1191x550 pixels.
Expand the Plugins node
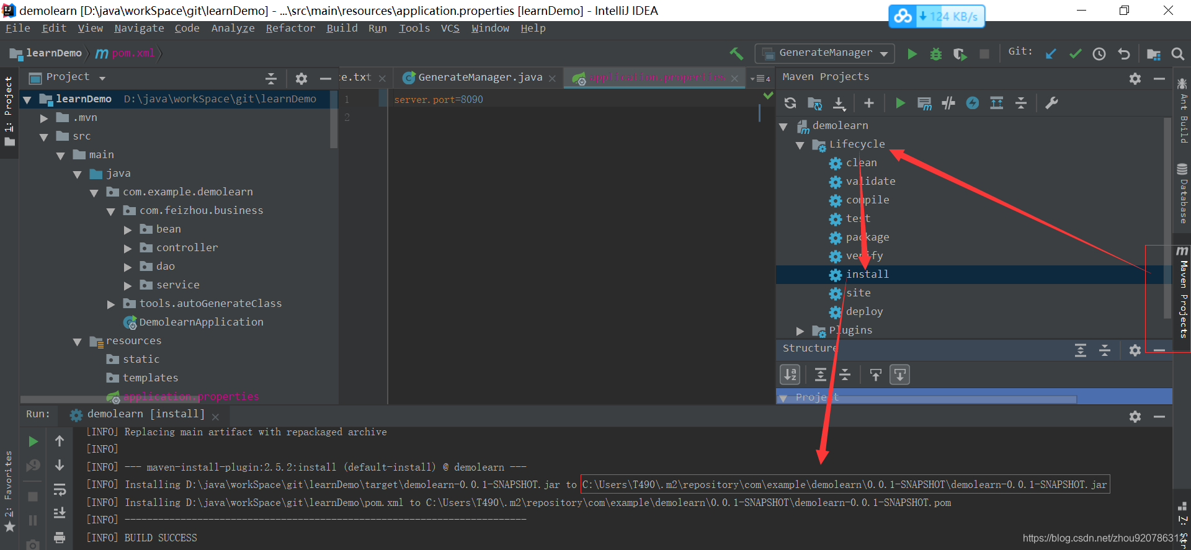[800, 331]
